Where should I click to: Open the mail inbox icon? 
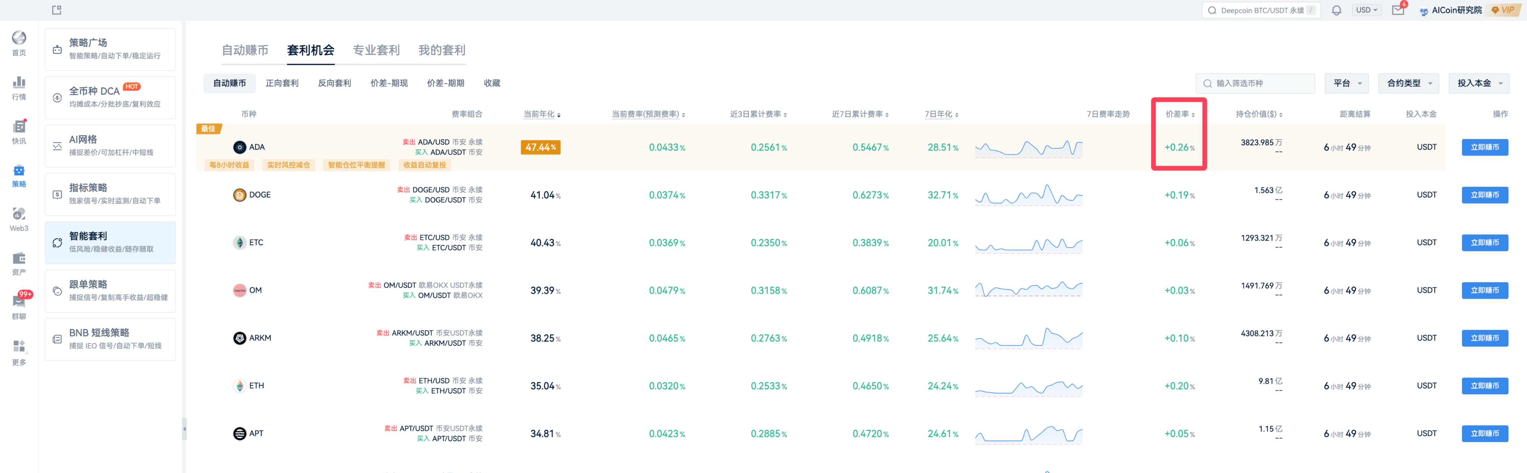[x=1398, y=10]
